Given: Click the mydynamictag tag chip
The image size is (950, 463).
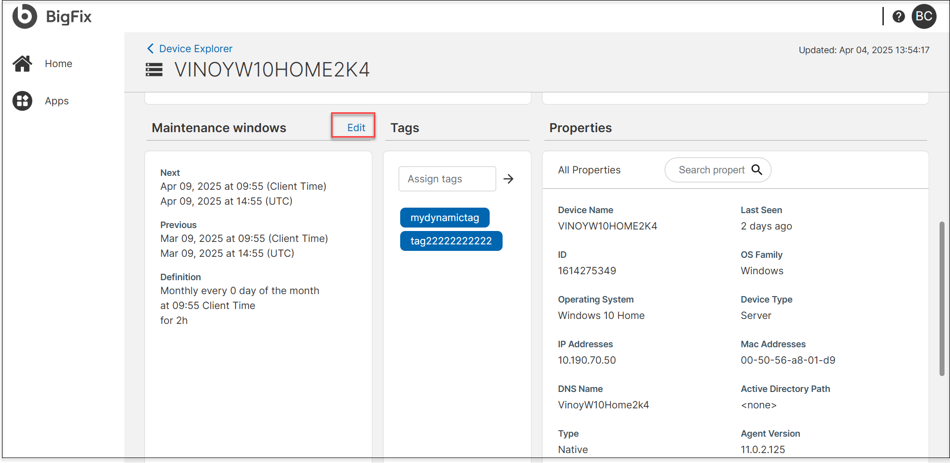Looking at the screenshot, I should click(444, 218).
